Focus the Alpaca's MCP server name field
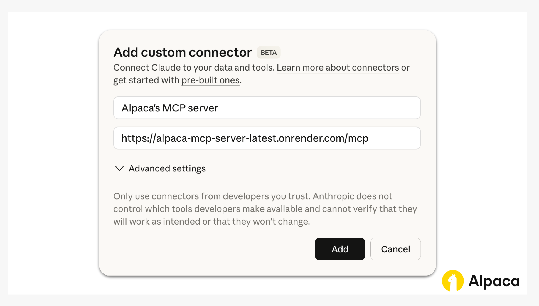The height and width of the screenshot is (306, 539). pyautogui.click(x=267, y=108)
